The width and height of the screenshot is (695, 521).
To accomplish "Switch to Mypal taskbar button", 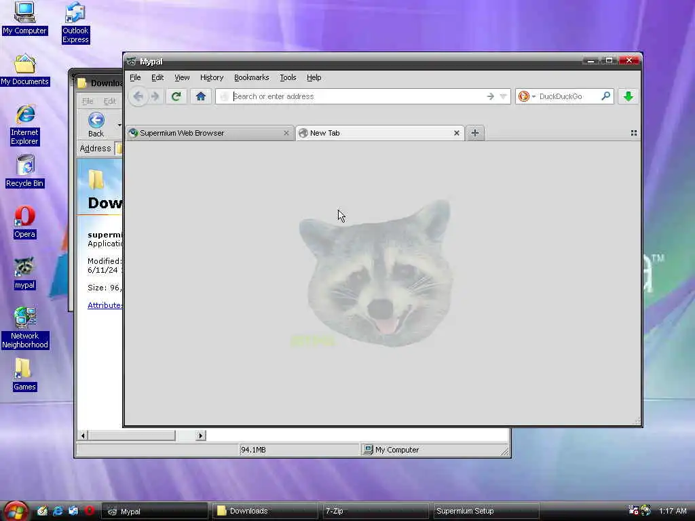I will (155, 512).
